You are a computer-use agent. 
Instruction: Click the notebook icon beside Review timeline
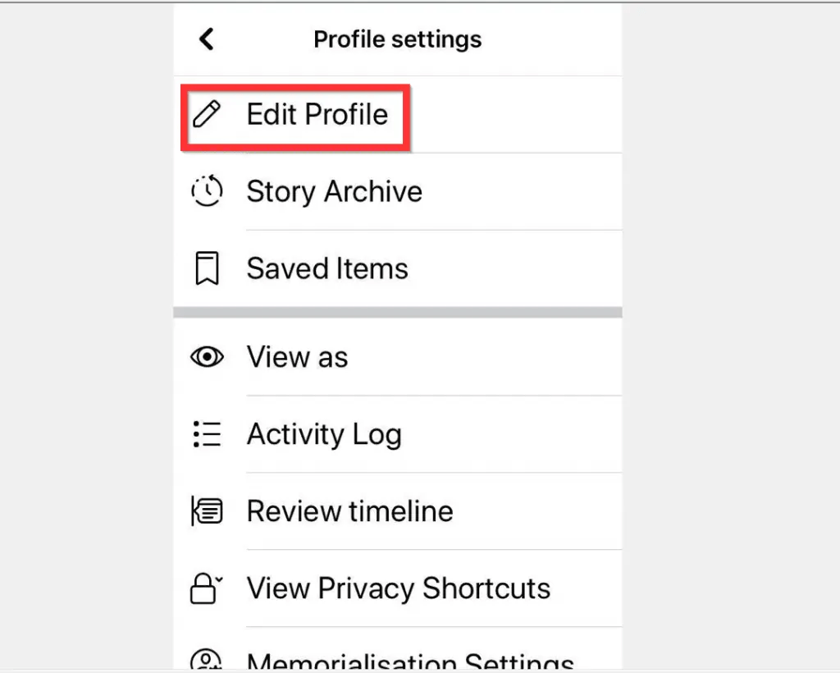(207, 510)
